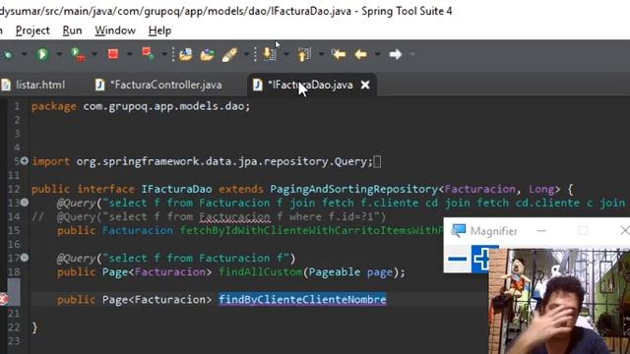Open dropdown beside Next Annotation icon
This screenshot has height=354, width=630.
coord(286,54)
